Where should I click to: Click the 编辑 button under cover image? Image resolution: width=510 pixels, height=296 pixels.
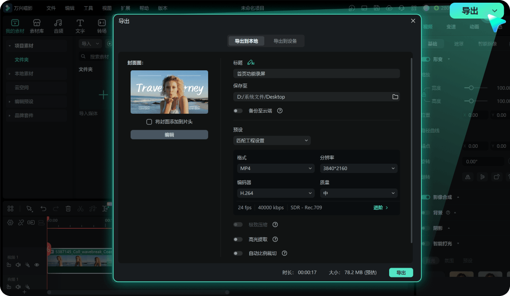tap(169, 135)
